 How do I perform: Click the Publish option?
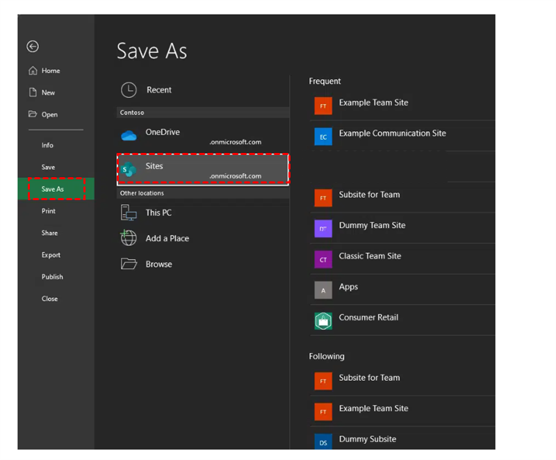[52, 277]
